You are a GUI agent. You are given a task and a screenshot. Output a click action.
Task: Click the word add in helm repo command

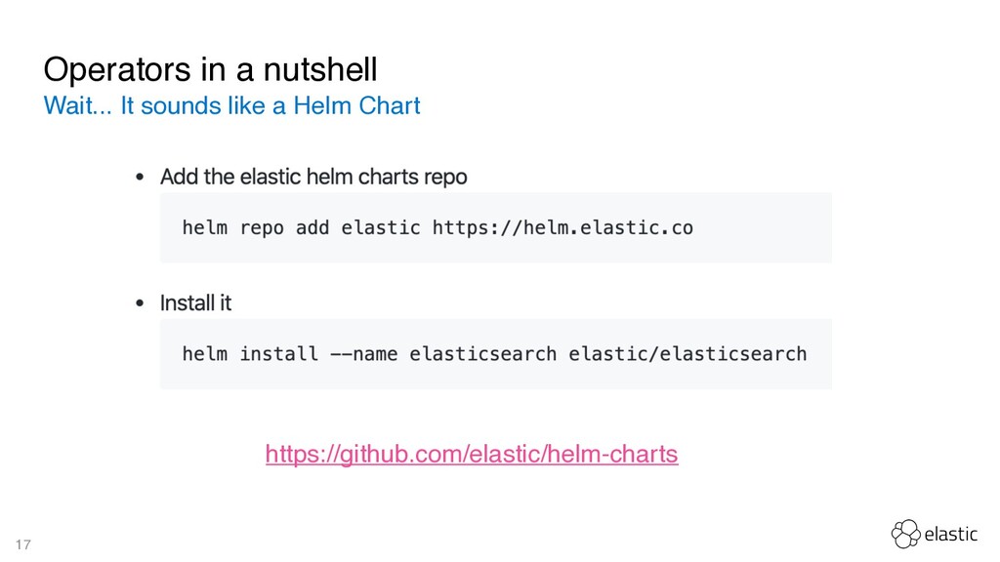[312, 227]
